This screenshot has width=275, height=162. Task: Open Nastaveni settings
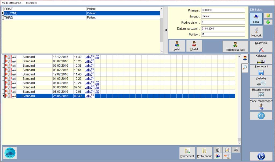261,47
